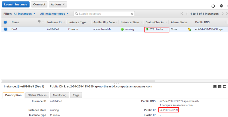This screenshot has height=117, width=228.
Task: Click the search magnifier icon
Action: (x=76, y=14)
